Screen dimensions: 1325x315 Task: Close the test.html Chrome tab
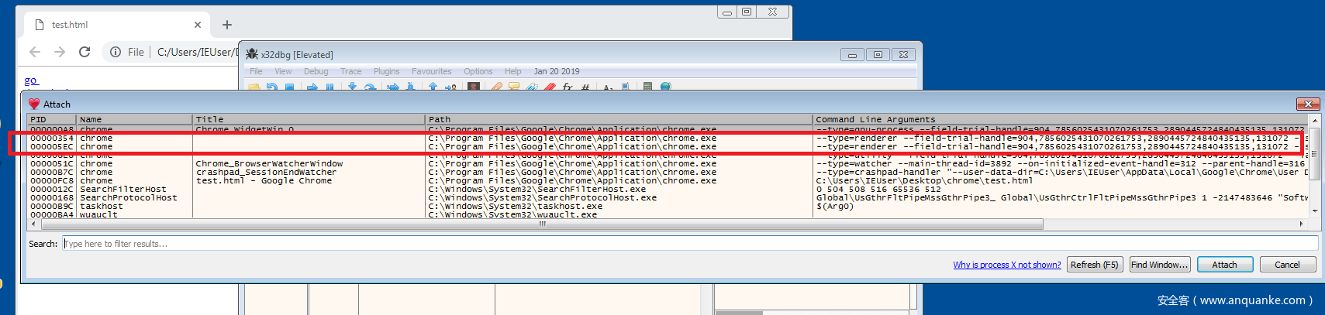pos(198,25)
